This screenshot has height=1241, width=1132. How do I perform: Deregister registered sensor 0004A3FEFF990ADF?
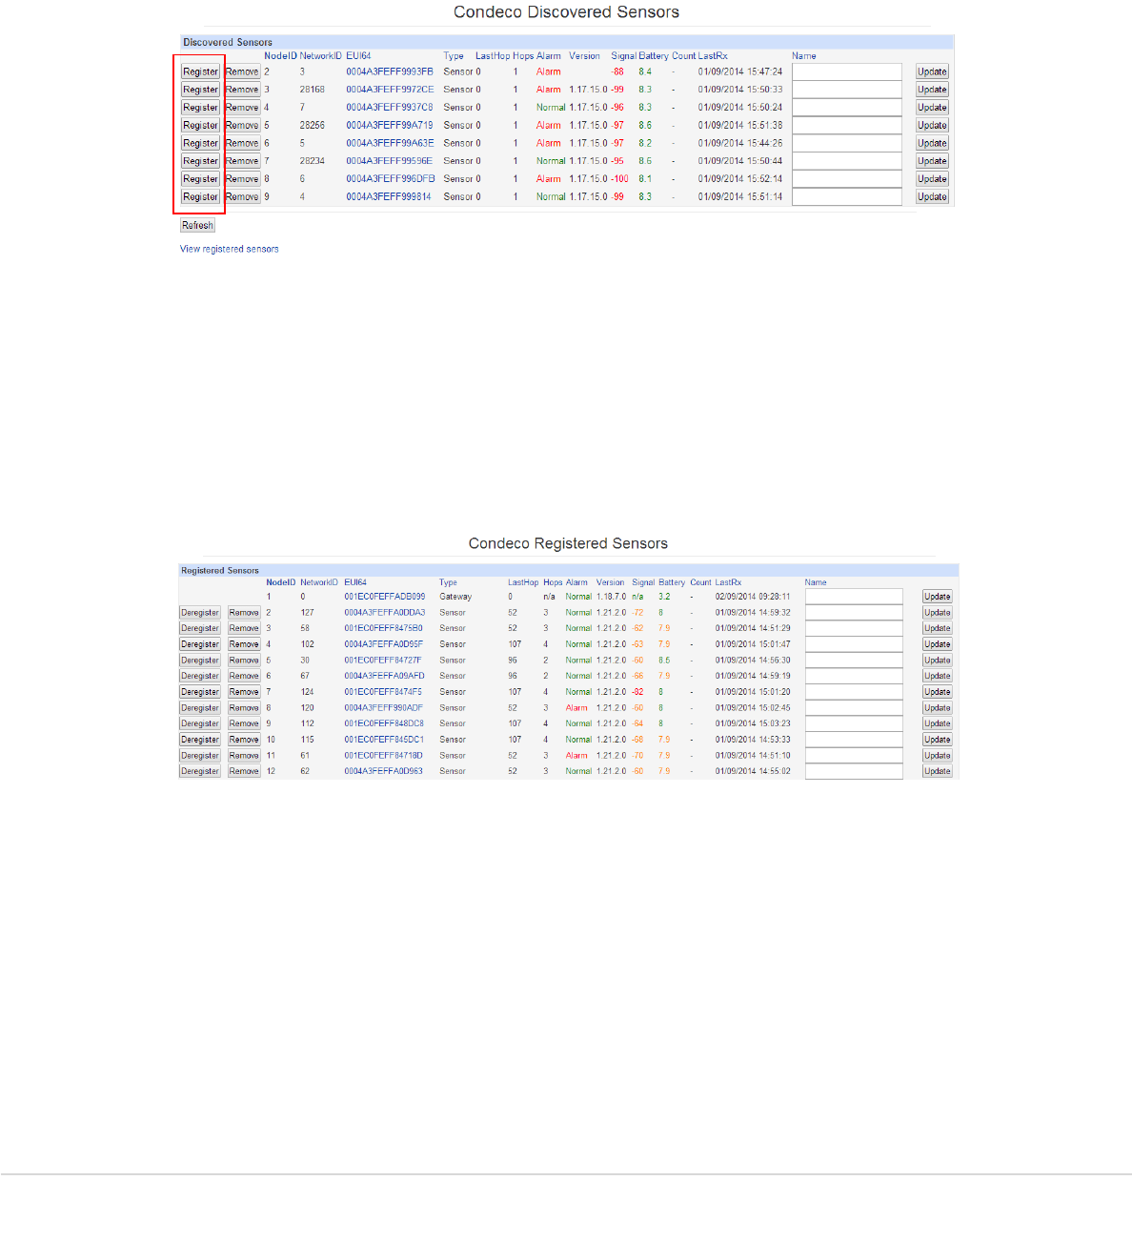200,708
